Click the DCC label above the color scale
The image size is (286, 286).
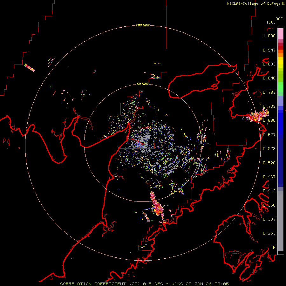tap(279, 19)
